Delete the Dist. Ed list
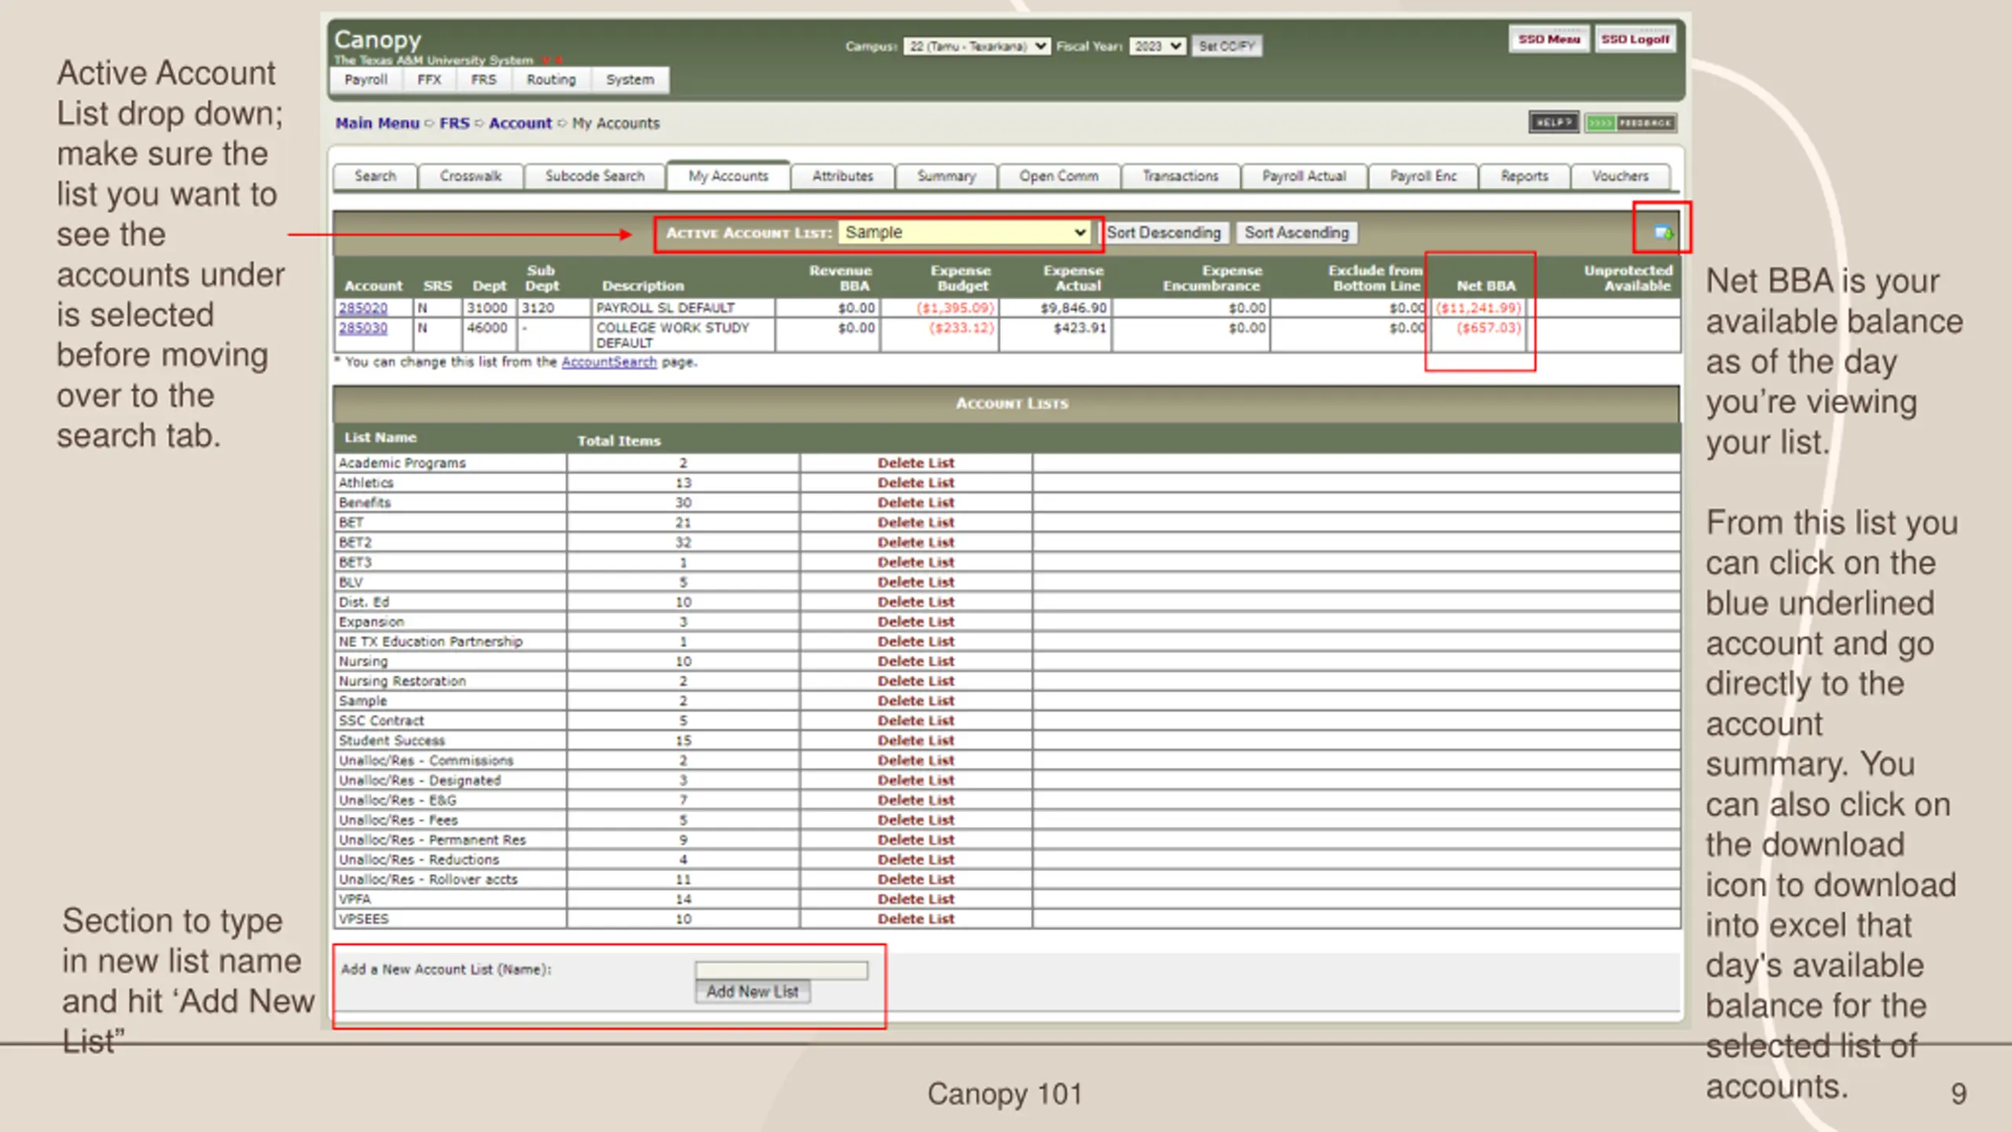2012x1132 pixels. (916, 601)
